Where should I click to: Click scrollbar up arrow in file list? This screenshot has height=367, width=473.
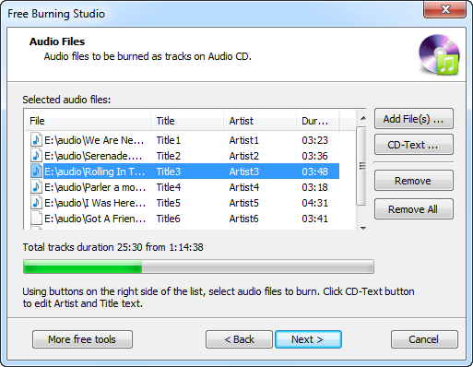pyautogui.click(x=363, y=118)
